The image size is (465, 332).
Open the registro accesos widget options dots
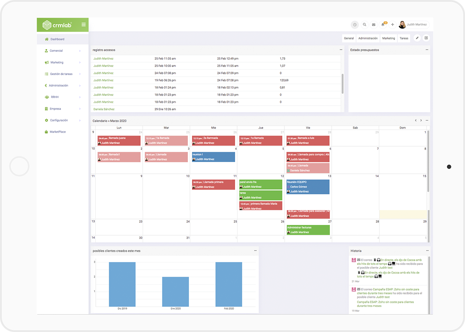(341, 50)
